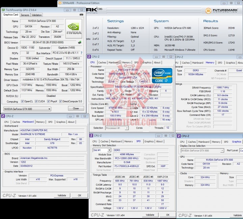The image size is (243, 219).
Task: Click the Z icon of the CPU-Z Graphics window
Action: pos(179,136)
